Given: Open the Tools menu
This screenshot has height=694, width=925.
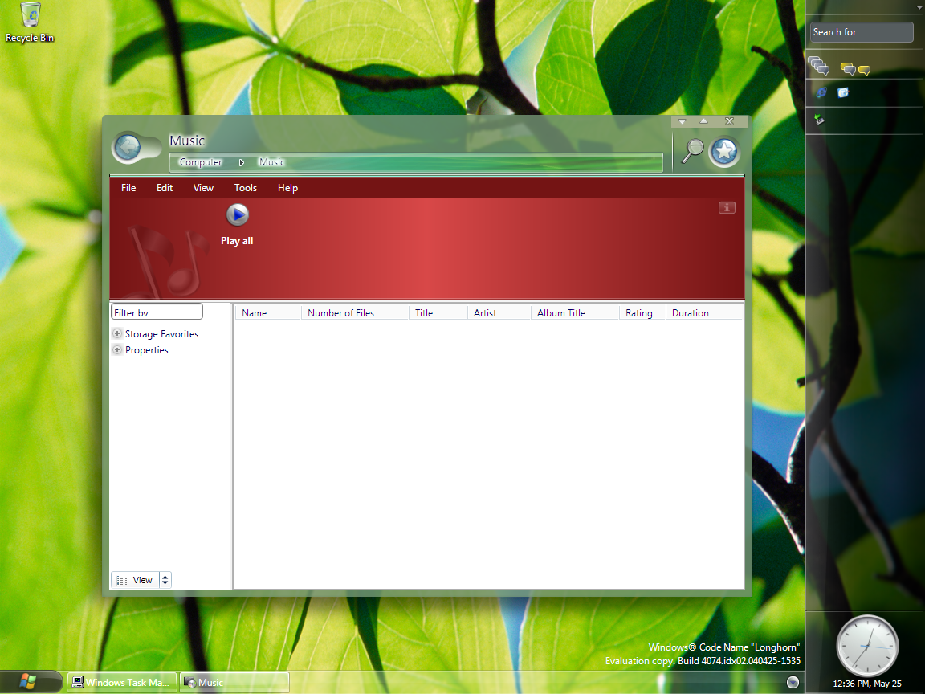Looking at the screenshot, I should (x=246, y=188).
